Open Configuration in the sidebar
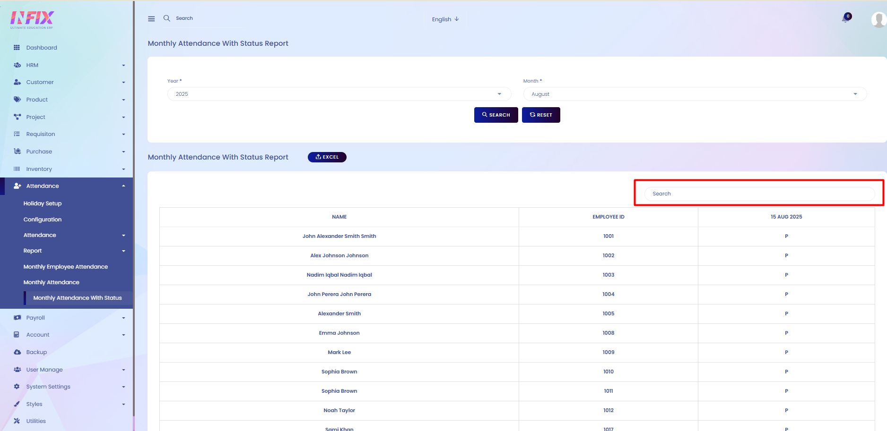 click(43, 220)
